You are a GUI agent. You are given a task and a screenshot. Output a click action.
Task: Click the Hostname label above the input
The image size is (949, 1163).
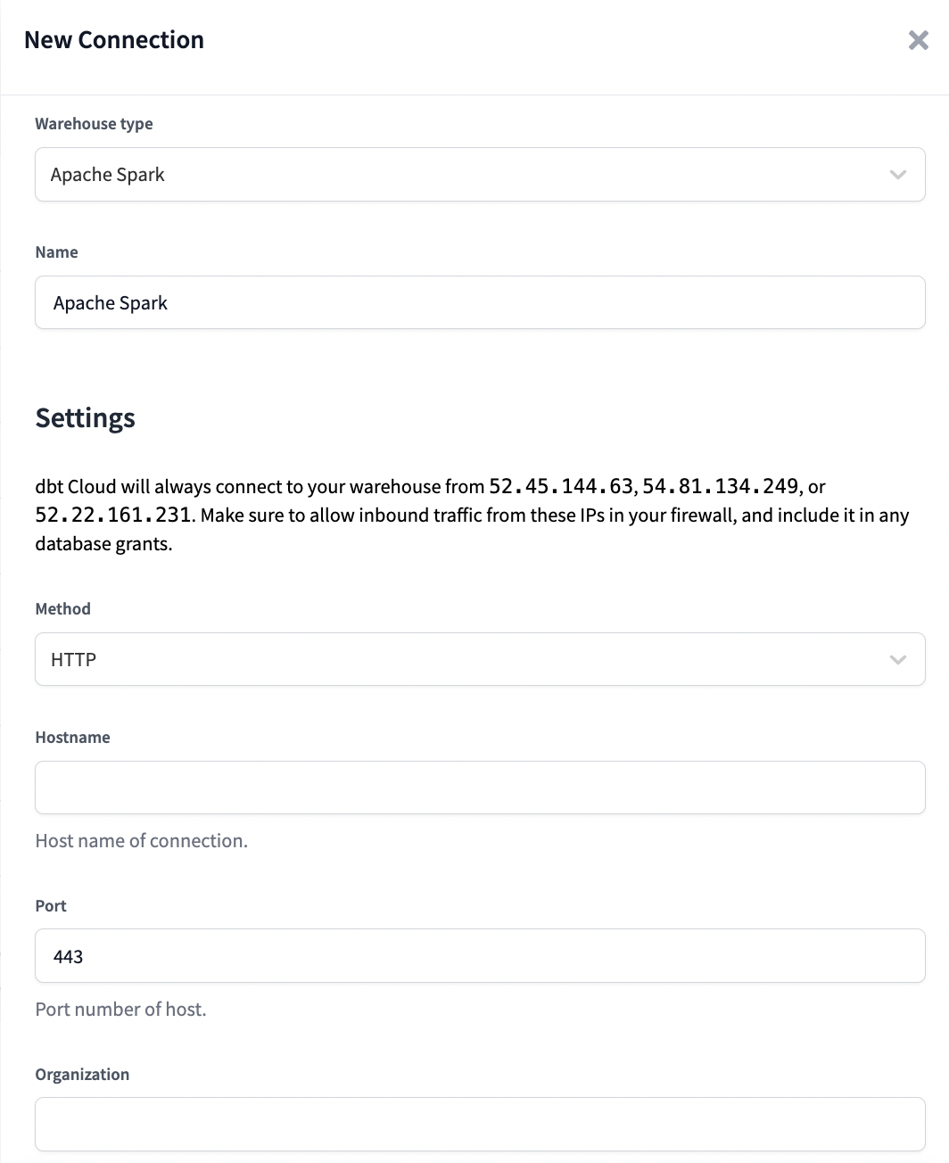(x=72, y=737)
